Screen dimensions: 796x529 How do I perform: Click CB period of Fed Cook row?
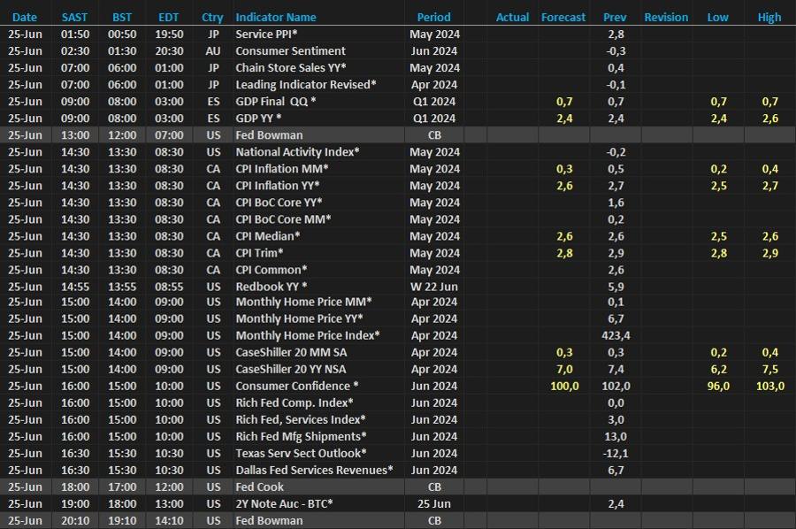tap(434, 487)
